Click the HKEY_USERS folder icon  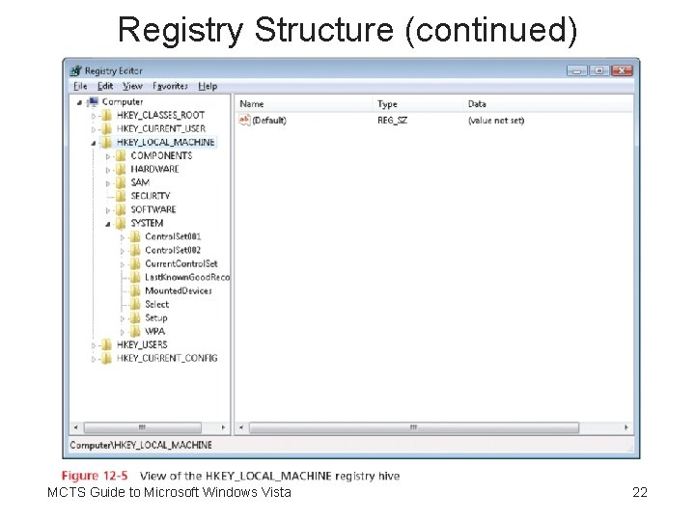(106, 345)
